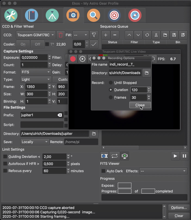191x220 pixels.
Task: Select the Until Stopped radio button
Action: [111, 83]
